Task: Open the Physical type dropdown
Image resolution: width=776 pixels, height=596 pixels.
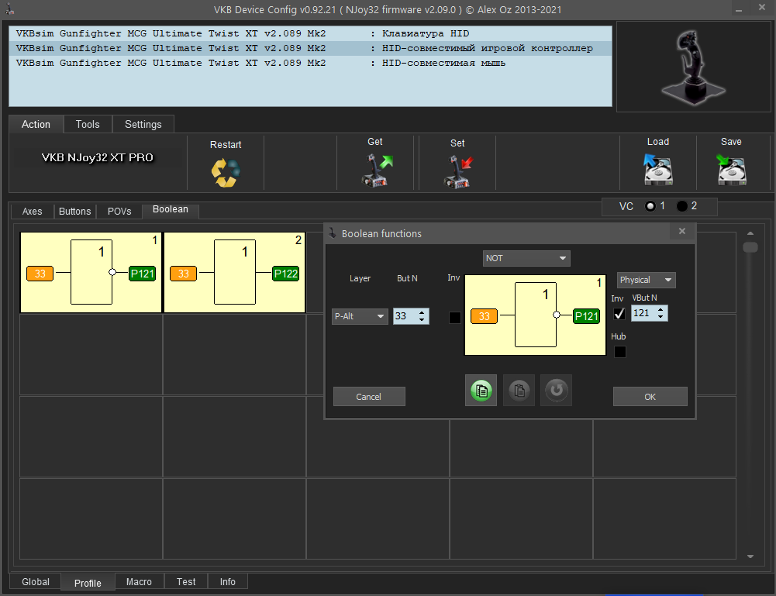Action: pyautogui.click(x=646, y=280)
